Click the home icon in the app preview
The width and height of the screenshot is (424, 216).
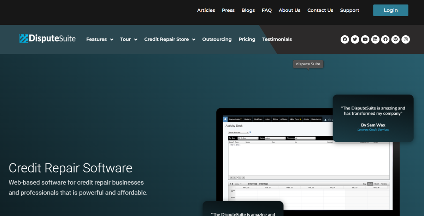pos(225,119)
